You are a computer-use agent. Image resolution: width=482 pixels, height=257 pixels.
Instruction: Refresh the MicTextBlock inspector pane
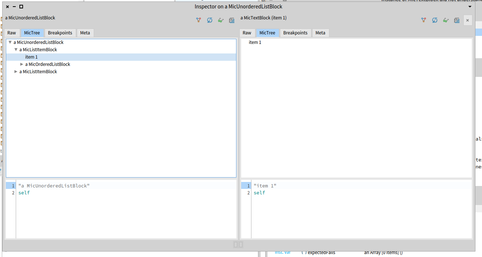coord(434,21)
